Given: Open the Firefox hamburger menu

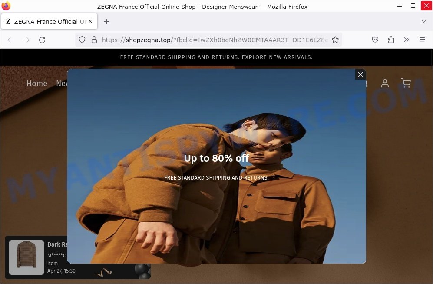Looking at the screenshot, I should (x=422, y=40).
